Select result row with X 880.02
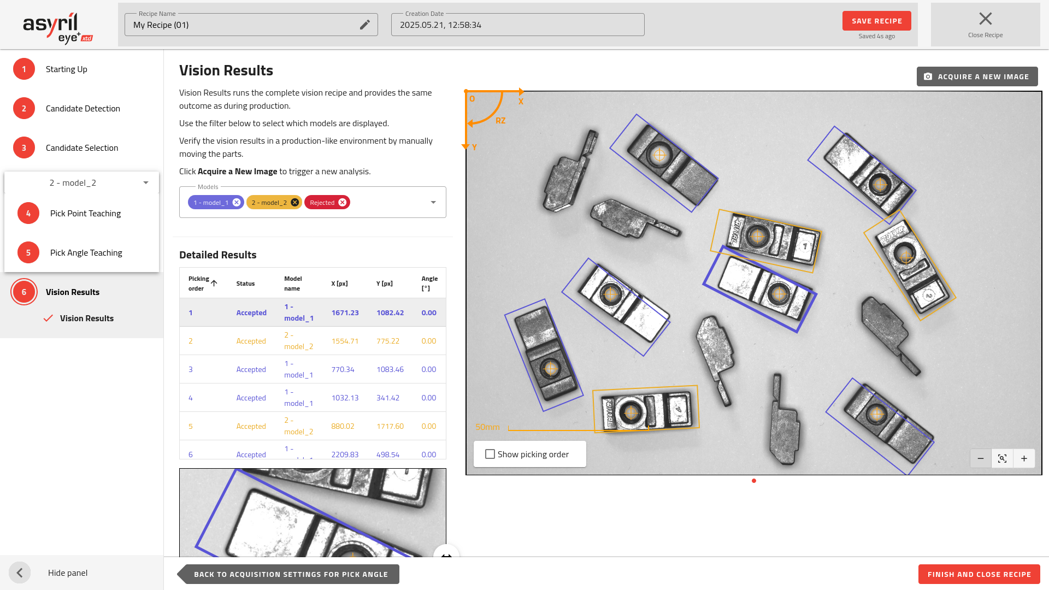 pos(313,426)
